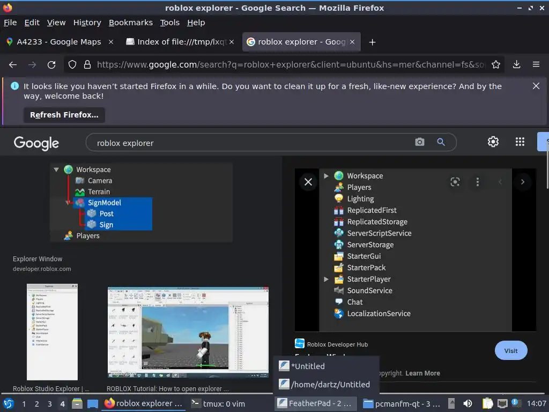Viewport: 549px width, 412px height.
Task: Bookmark this page with the star
Action: [495, 64]
